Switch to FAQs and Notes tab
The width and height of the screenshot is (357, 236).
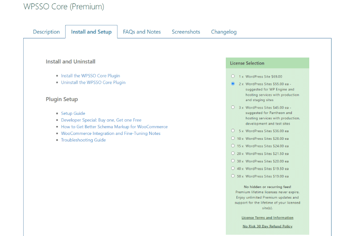click(142, 32)
